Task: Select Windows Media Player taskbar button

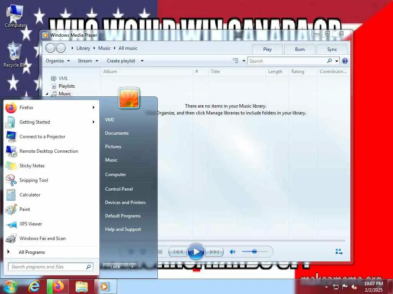Action: (x=106, y=286)
